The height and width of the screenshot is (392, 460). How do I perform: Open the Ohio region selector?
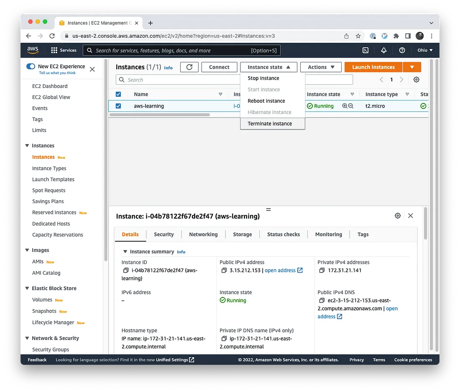[x=425, y=50]
